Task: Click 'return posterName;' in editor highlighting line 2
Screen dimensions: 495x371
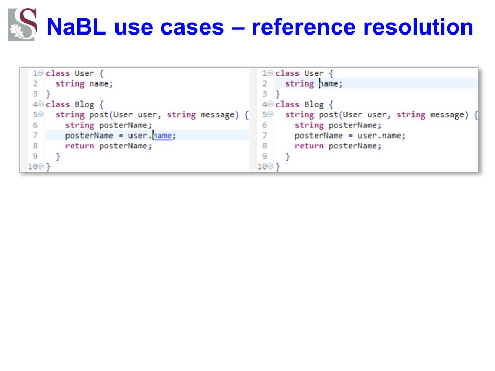Action: pos(338,146)
